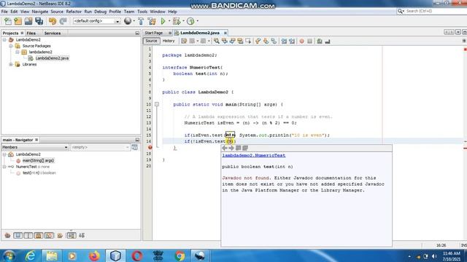467x262 pixels.
Task: Click the Redo arrow icon
Action: click(x=63, y=21)
